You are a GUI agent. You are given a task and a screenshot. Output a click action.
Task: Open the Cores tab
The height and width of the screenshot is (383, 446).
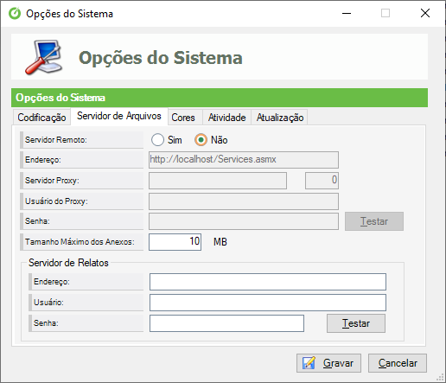(x=183, y=118)
